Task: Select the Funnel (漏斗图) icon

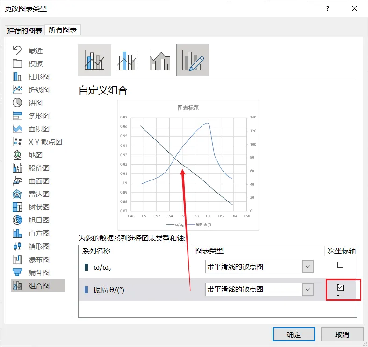Action: [x=17, y=272]
